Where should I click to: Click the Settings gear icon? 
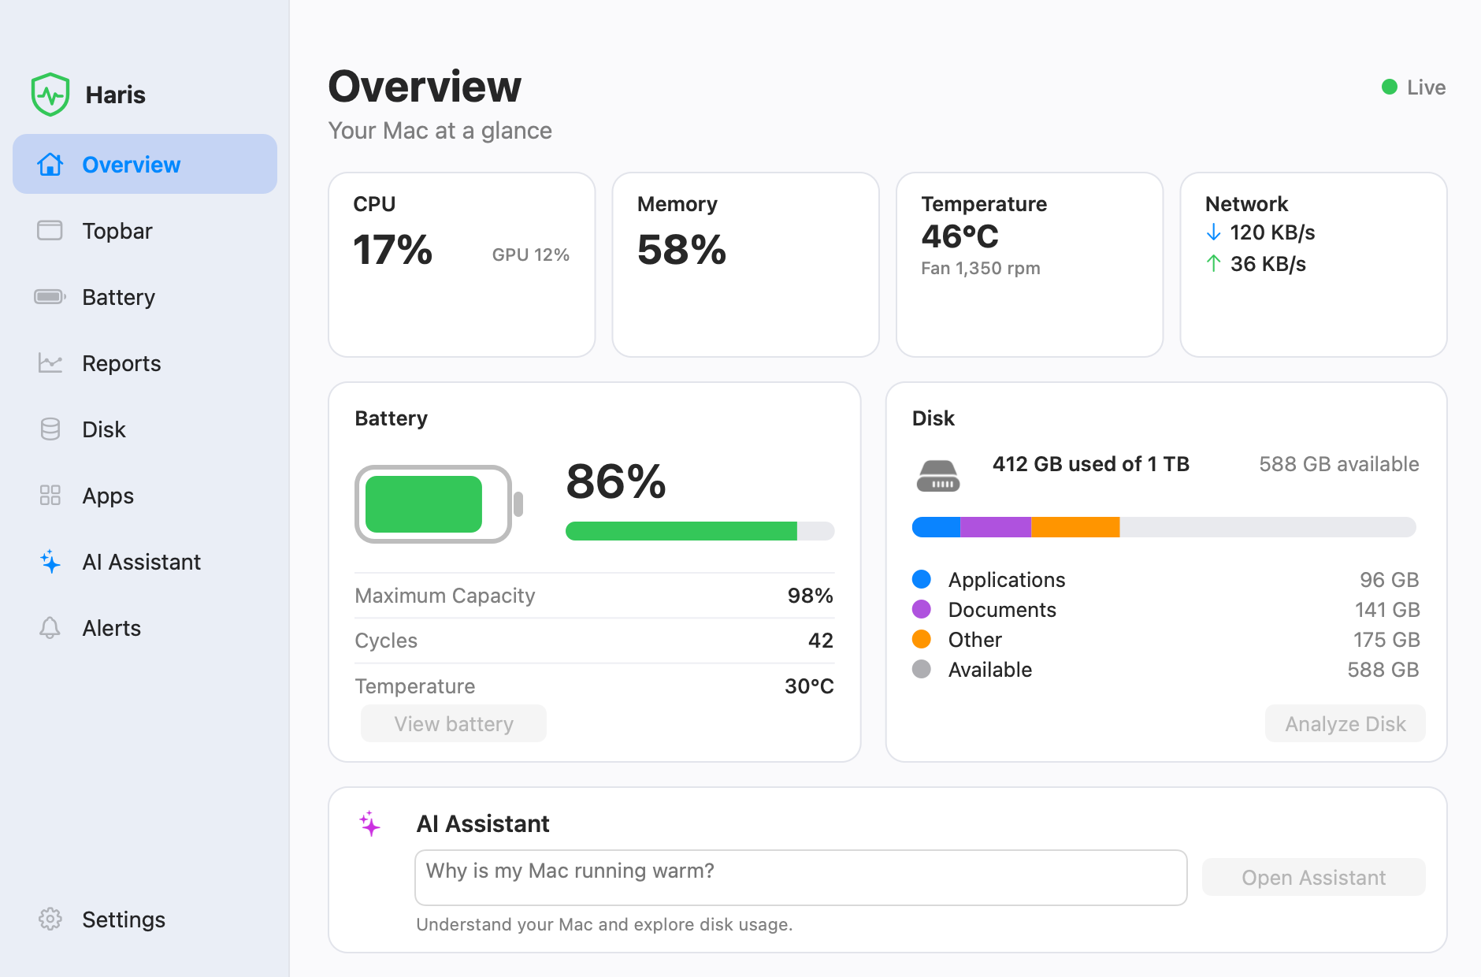click(x=50, y=919)
